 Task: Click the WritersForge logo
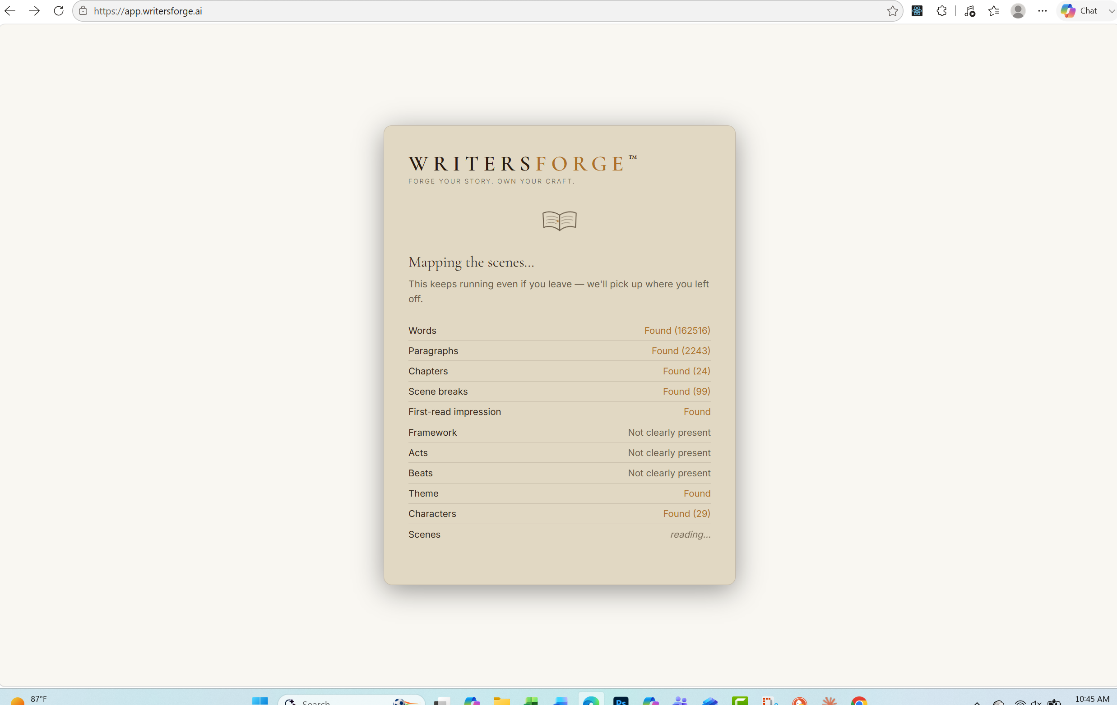pos(523,163)
